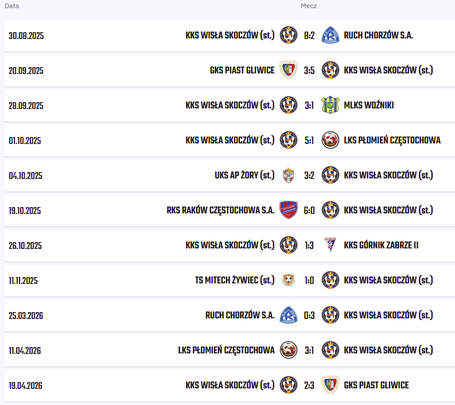
Task: Open the 0:3 score from 25.03.2026
Action: coord(309,316)
